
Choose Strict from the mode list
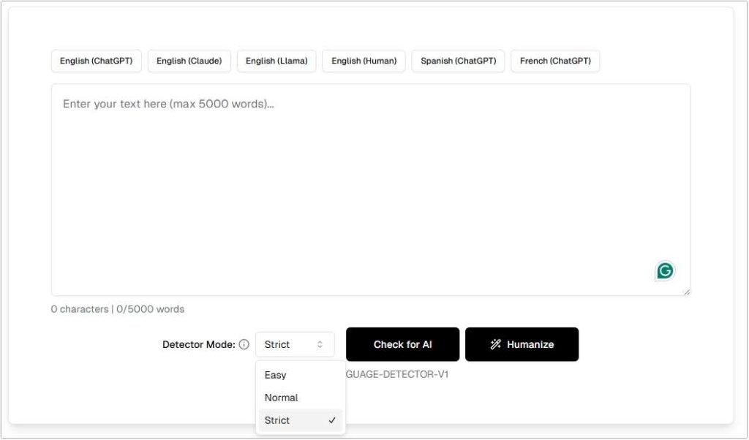[277, 420]
